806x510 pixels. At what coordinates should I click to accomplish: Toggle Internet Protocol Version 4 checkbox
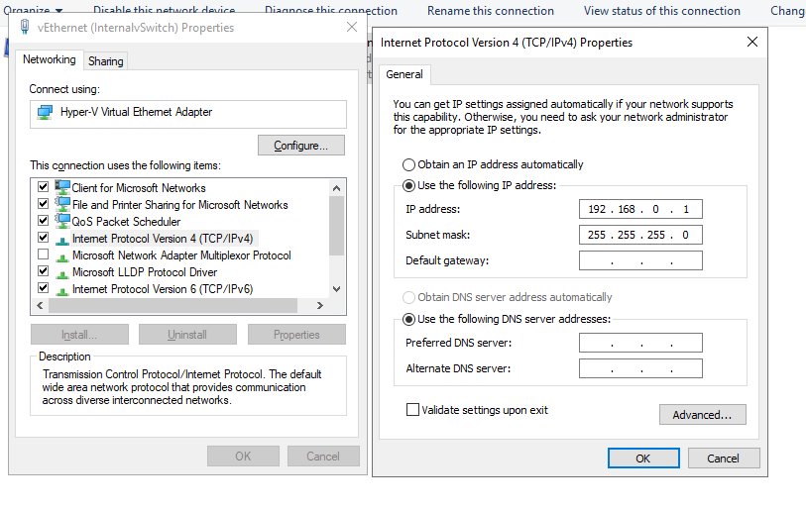click(x=44, y=238)
